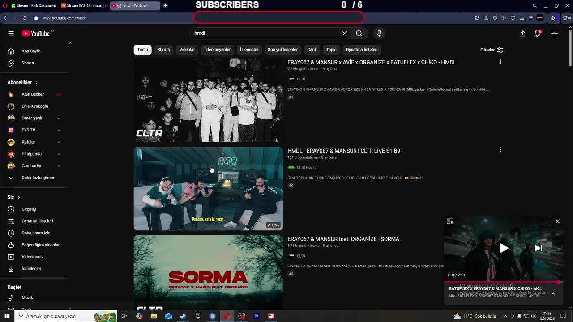Screen dimensions: 573x322
Task: Open options for HMDL CLTR LIVE video
Action: click(500, 150)
